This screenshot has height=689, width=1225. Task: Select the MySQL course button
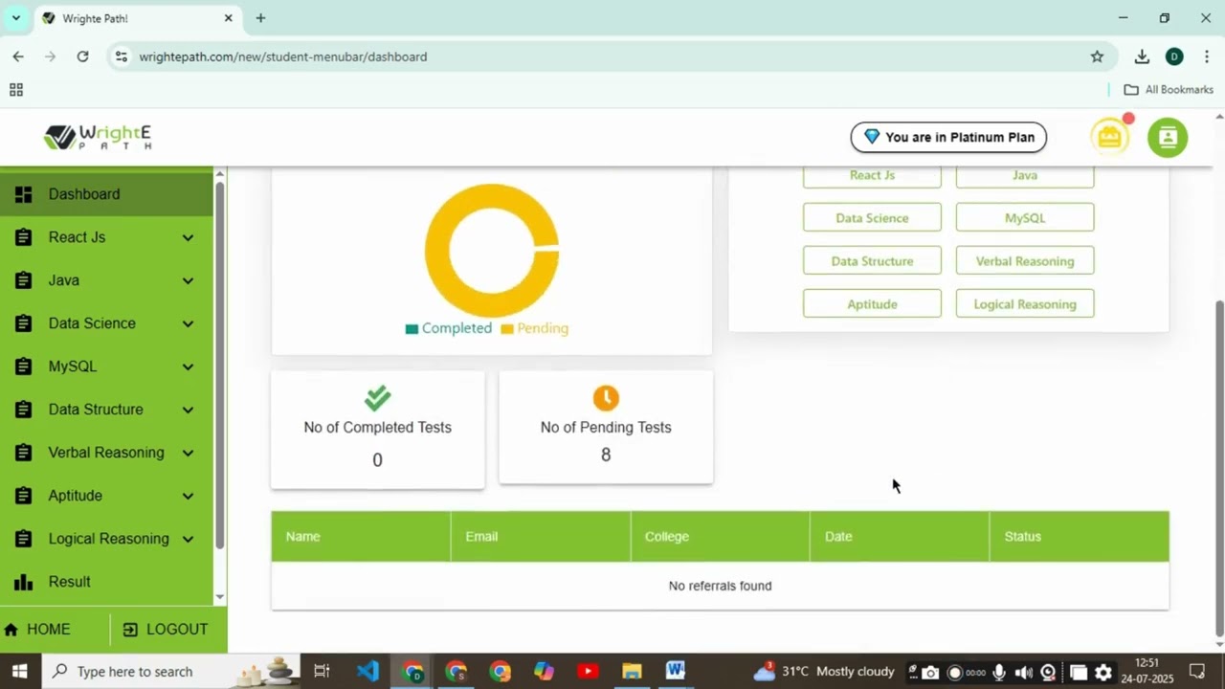tap(1025, 218)
